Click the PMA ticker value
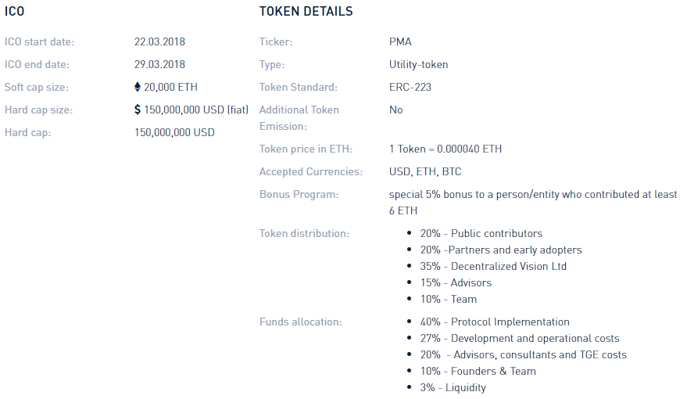Viewport: 680px width, 399px height. [400, 41]
